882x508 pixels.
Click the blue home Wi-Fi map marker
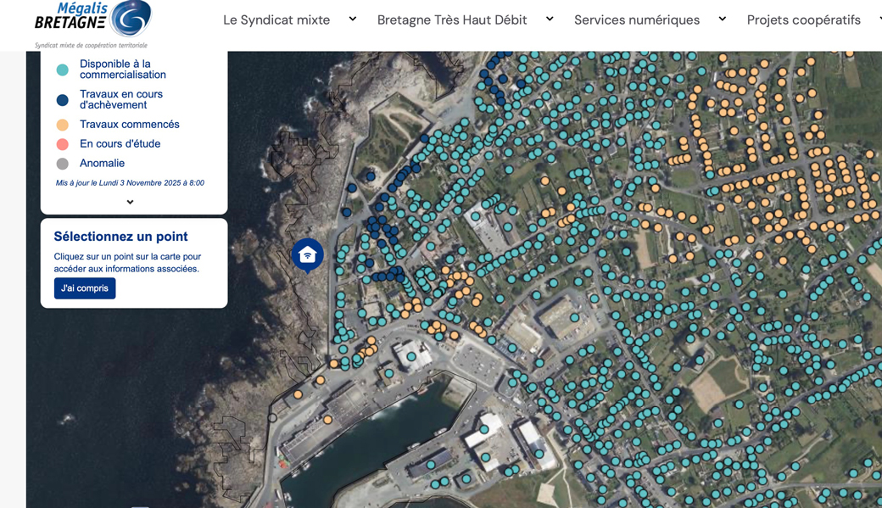pos(307,254)
